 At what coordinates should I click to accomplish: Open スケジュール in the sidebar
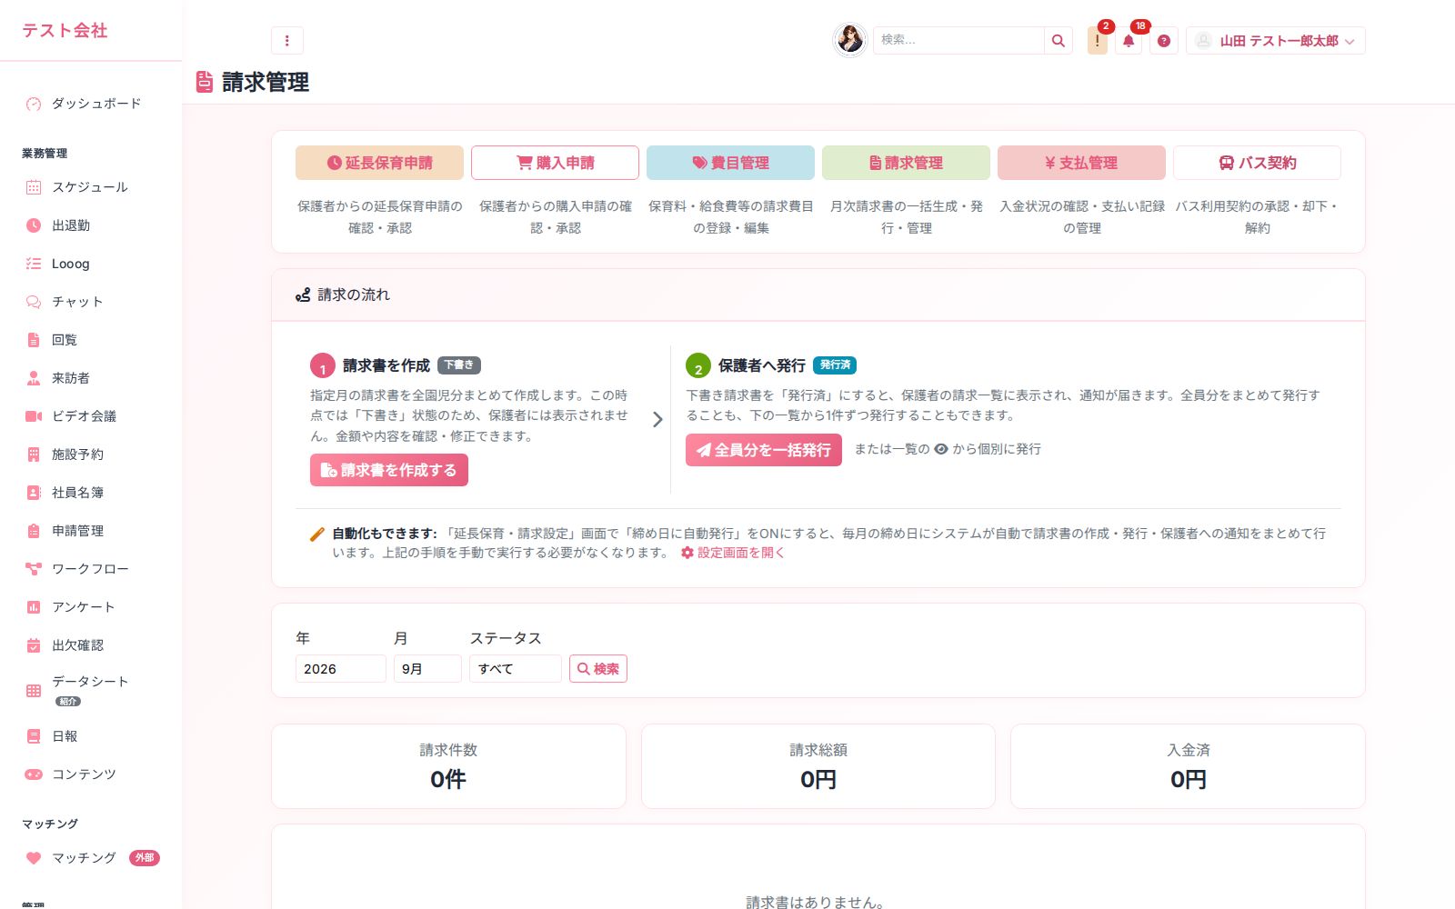click(91, 187)
